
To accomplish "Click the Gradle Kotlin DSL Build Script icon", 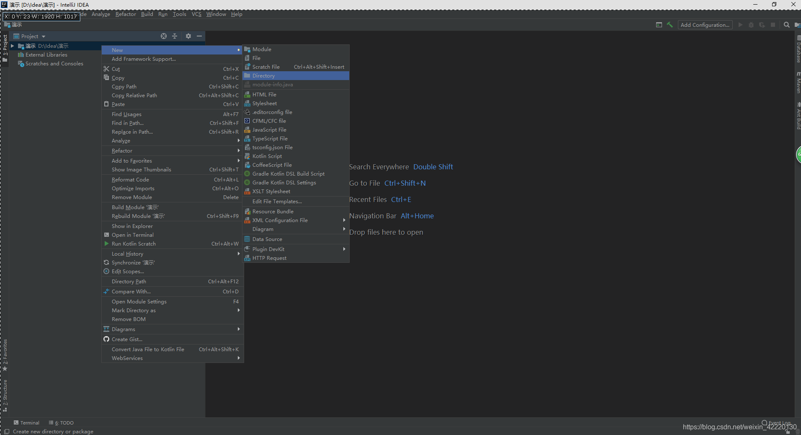I will pos(247,174).
